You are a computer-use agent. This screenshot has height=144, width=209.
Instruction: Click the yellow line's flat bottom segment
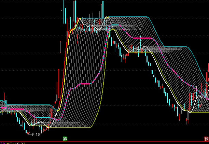(x=75, y=127)
